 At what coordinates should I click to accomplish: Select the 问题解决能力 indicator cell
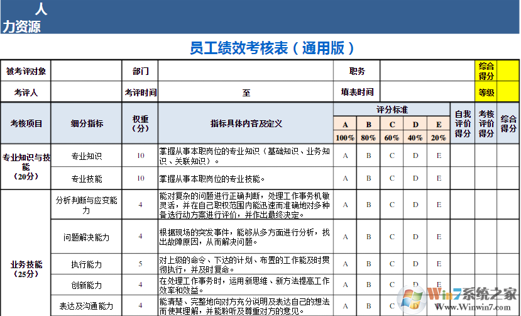coord(86,237)
